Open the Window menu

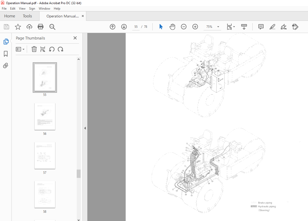click(44, 8)
